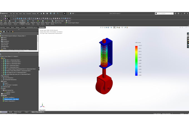Viewport: 189px width, 126px height.
Task: Click the New Study icon
Action: click(1, 23)
